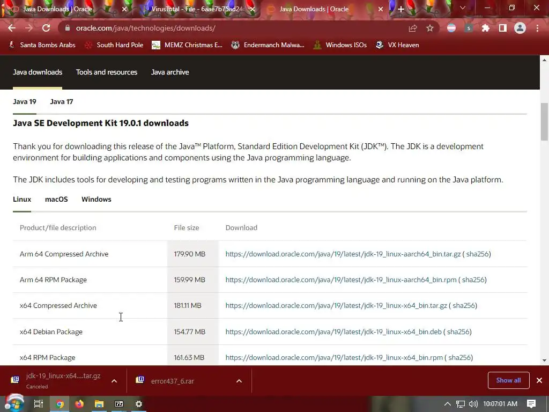Open sha256 for x64 Compressed Archive

[464, 305]
